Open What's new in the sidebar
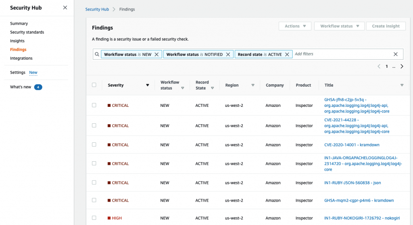 [x=21, y=87]
